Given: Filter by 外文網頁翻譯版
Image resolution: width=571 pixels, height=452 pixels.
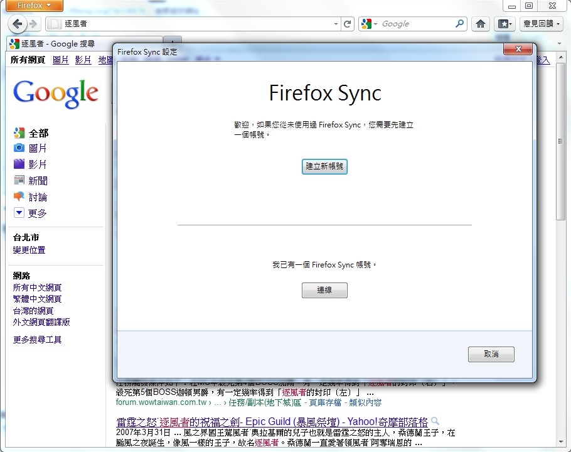Looking at the screenshot, I should click(x=41, y=322).
